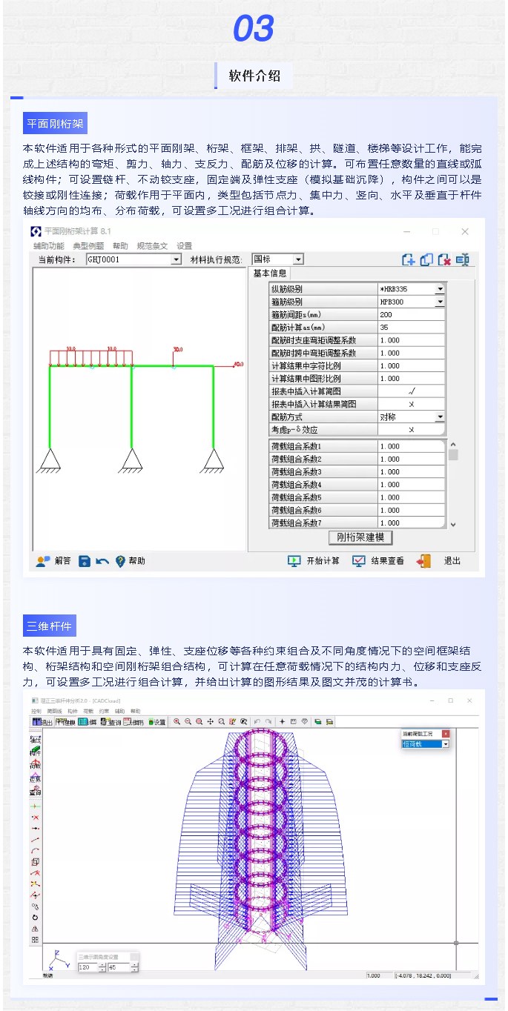Open the 帮助 menu in 平面刚桁架 window
508x1011 pixels.
point(120,245)
